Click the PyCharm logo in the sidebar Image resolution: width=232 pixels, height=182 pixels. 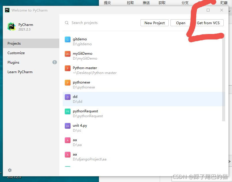coord(12,26)
